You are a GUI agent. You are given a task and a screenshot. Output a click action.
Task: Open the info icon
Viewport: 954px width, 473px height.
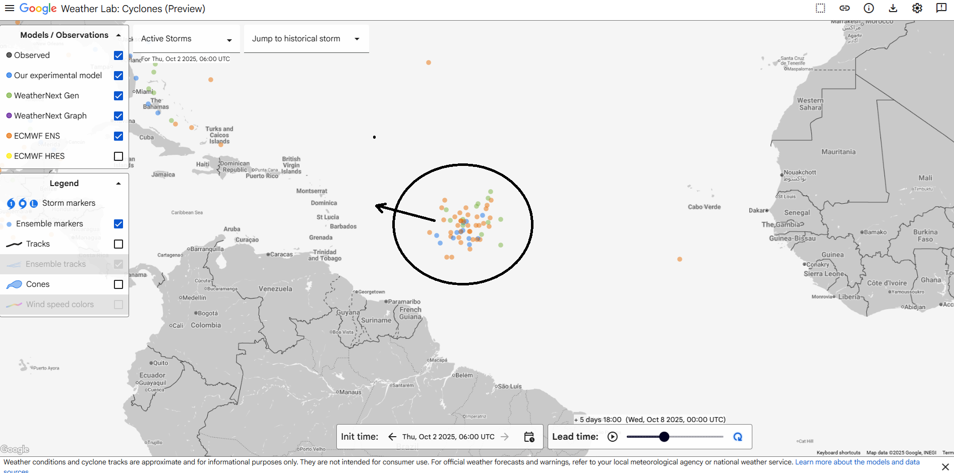[869, 8]
